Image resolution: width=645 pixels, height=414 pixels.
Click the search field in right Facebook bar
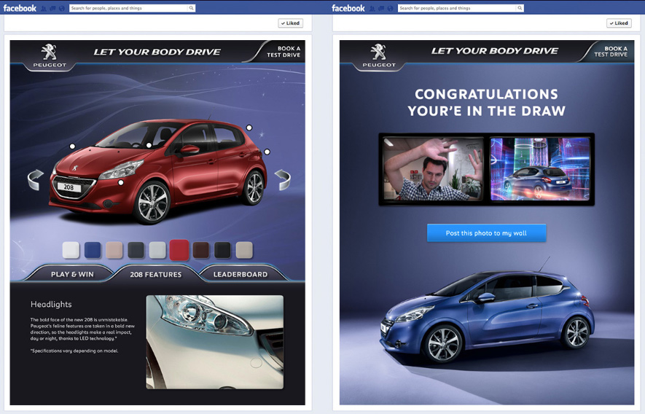456,8
